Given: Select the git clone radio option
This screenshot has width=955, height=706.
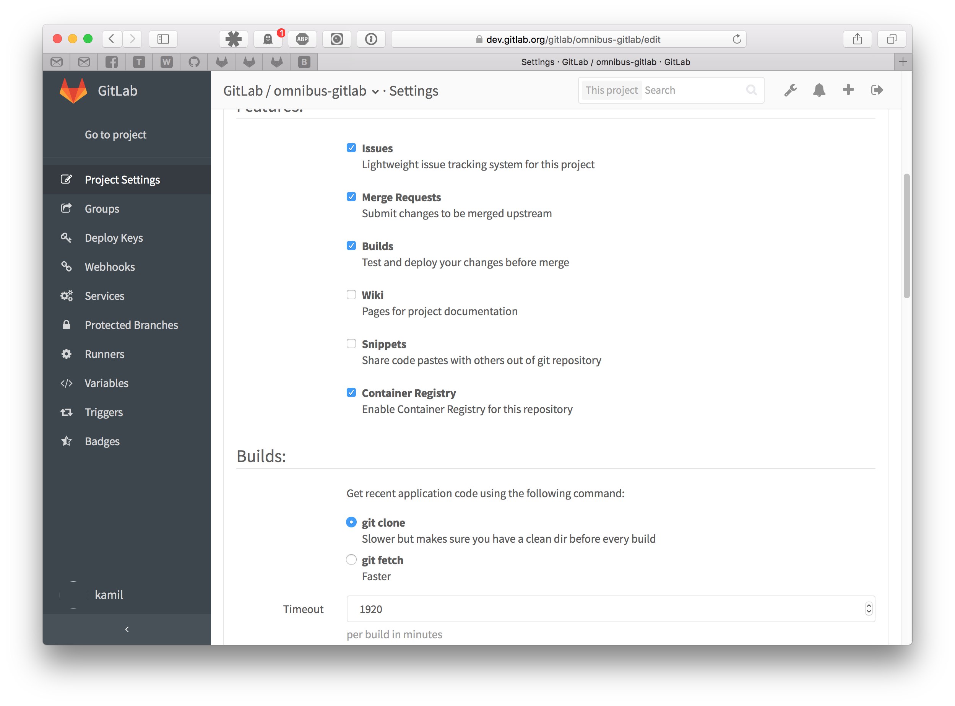Looking at the screenshot, I should 351,522.
